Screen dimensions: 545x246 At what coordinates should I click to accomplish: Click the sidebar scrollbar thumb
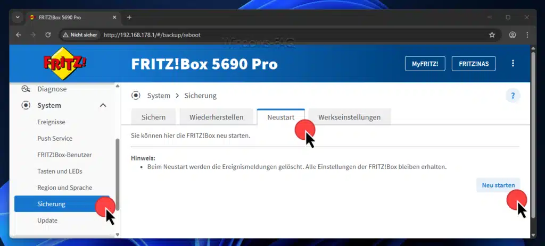tap(118, 174)
